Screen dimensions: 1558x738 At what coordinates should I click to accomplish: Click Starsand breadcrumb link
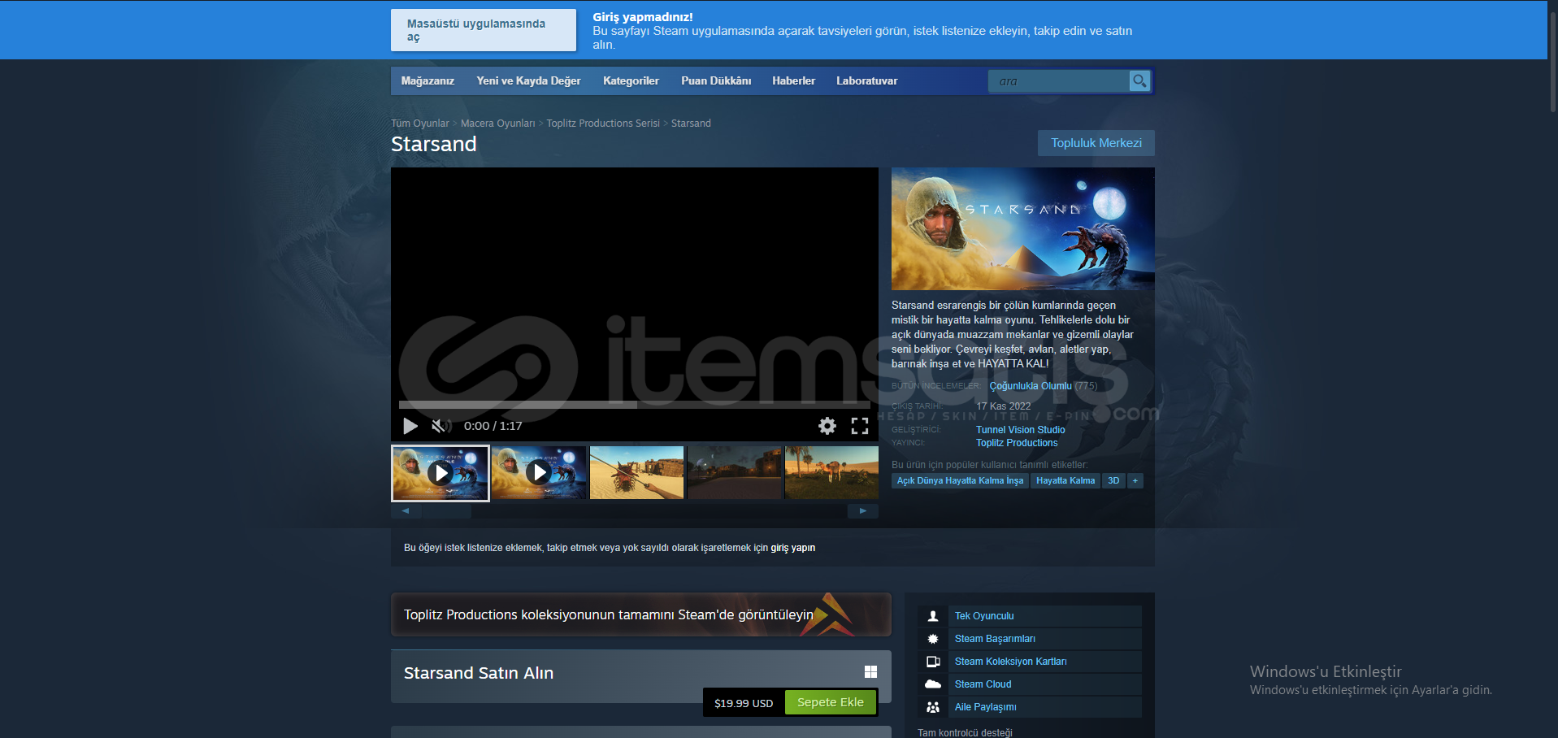tap(691, 124)
